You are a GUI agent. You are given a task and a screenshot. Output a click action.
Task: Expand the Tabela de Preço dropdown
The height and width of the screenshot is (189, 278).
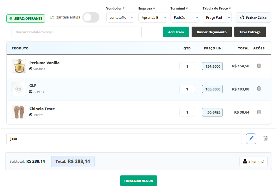pos(217,18)
